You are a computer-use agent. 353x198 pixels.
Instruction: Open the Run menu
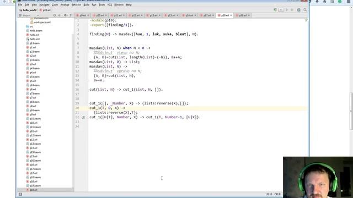[x=94, y=5]
